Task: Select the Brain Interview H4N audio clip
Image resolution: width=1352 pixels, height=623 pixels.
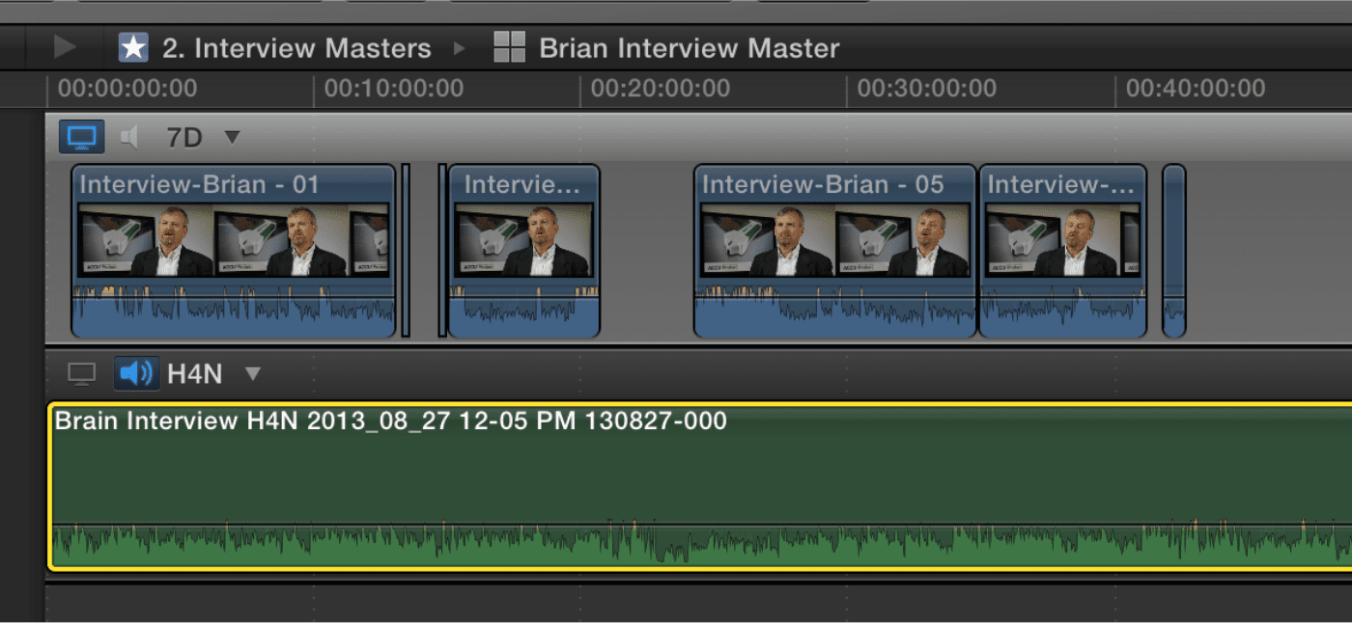Action: [676, 482]
